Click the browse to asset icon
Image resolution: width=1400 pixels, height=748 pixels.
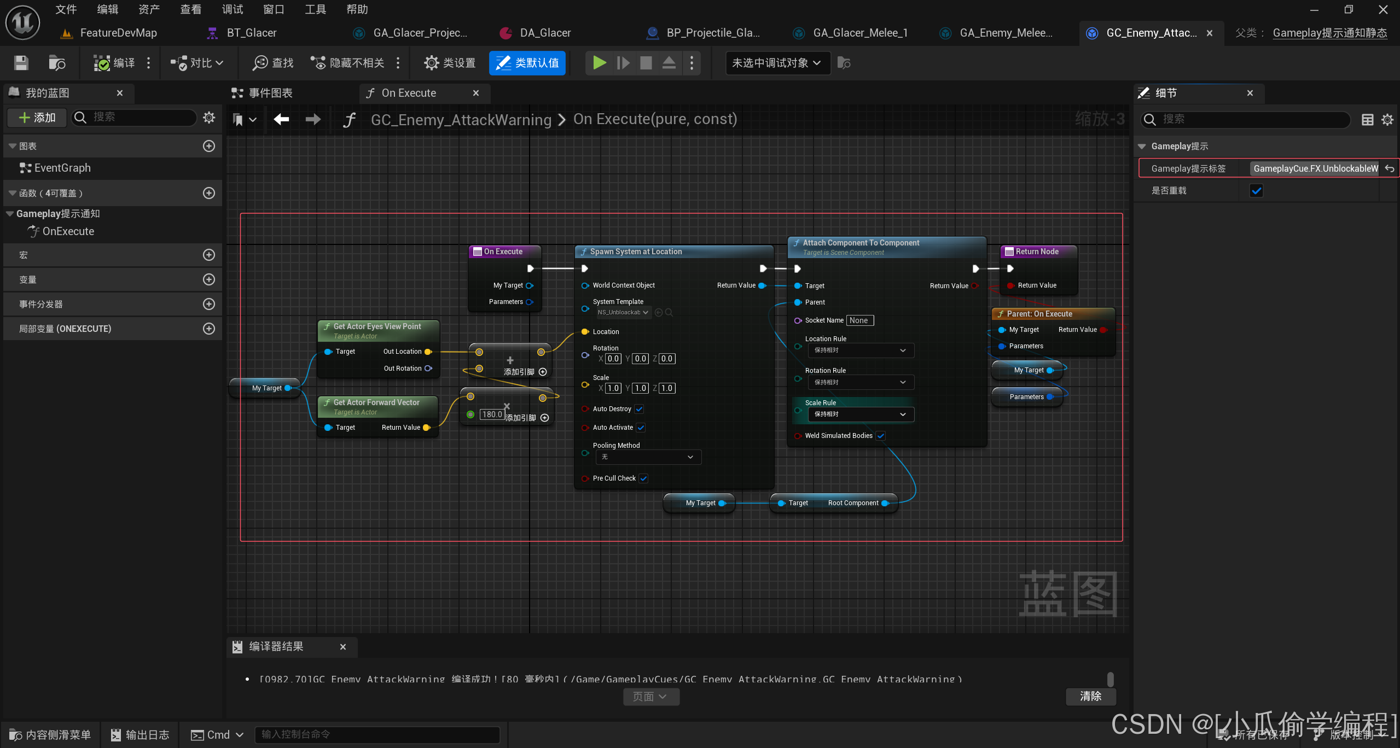[x=57, y=63]
